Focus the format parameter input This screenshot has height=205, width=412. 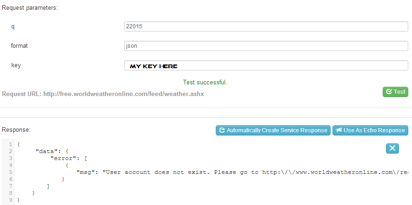(x=266, y=46)
